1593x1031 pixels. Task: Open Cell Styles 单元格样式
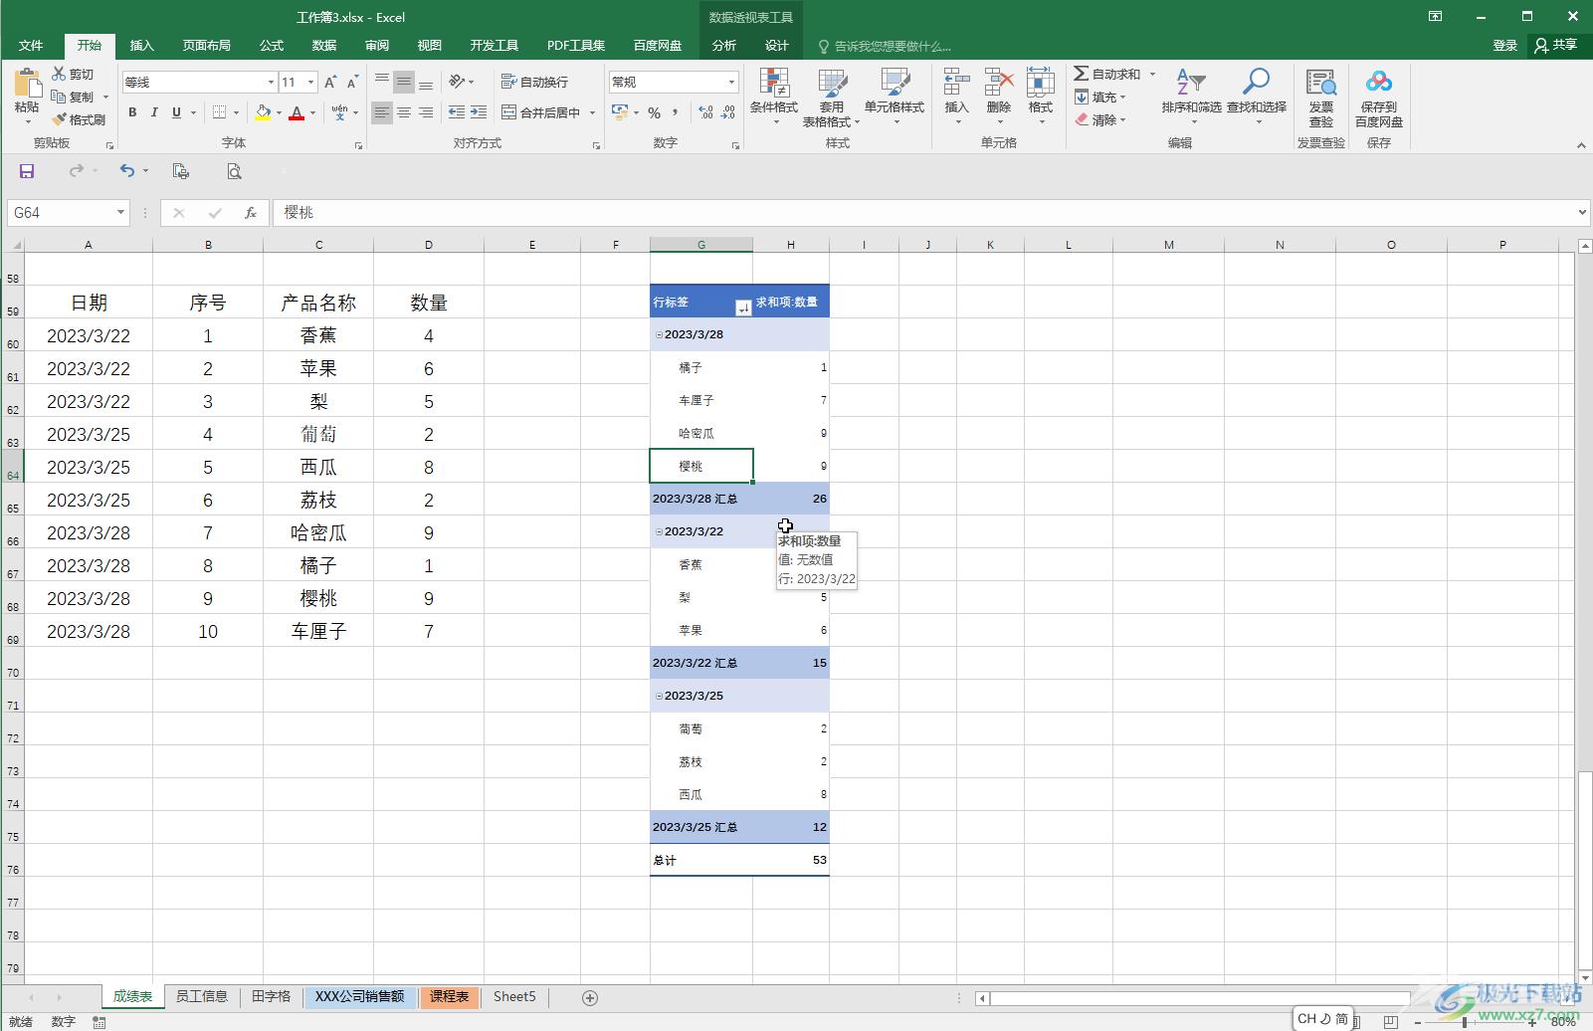(895, 97)
